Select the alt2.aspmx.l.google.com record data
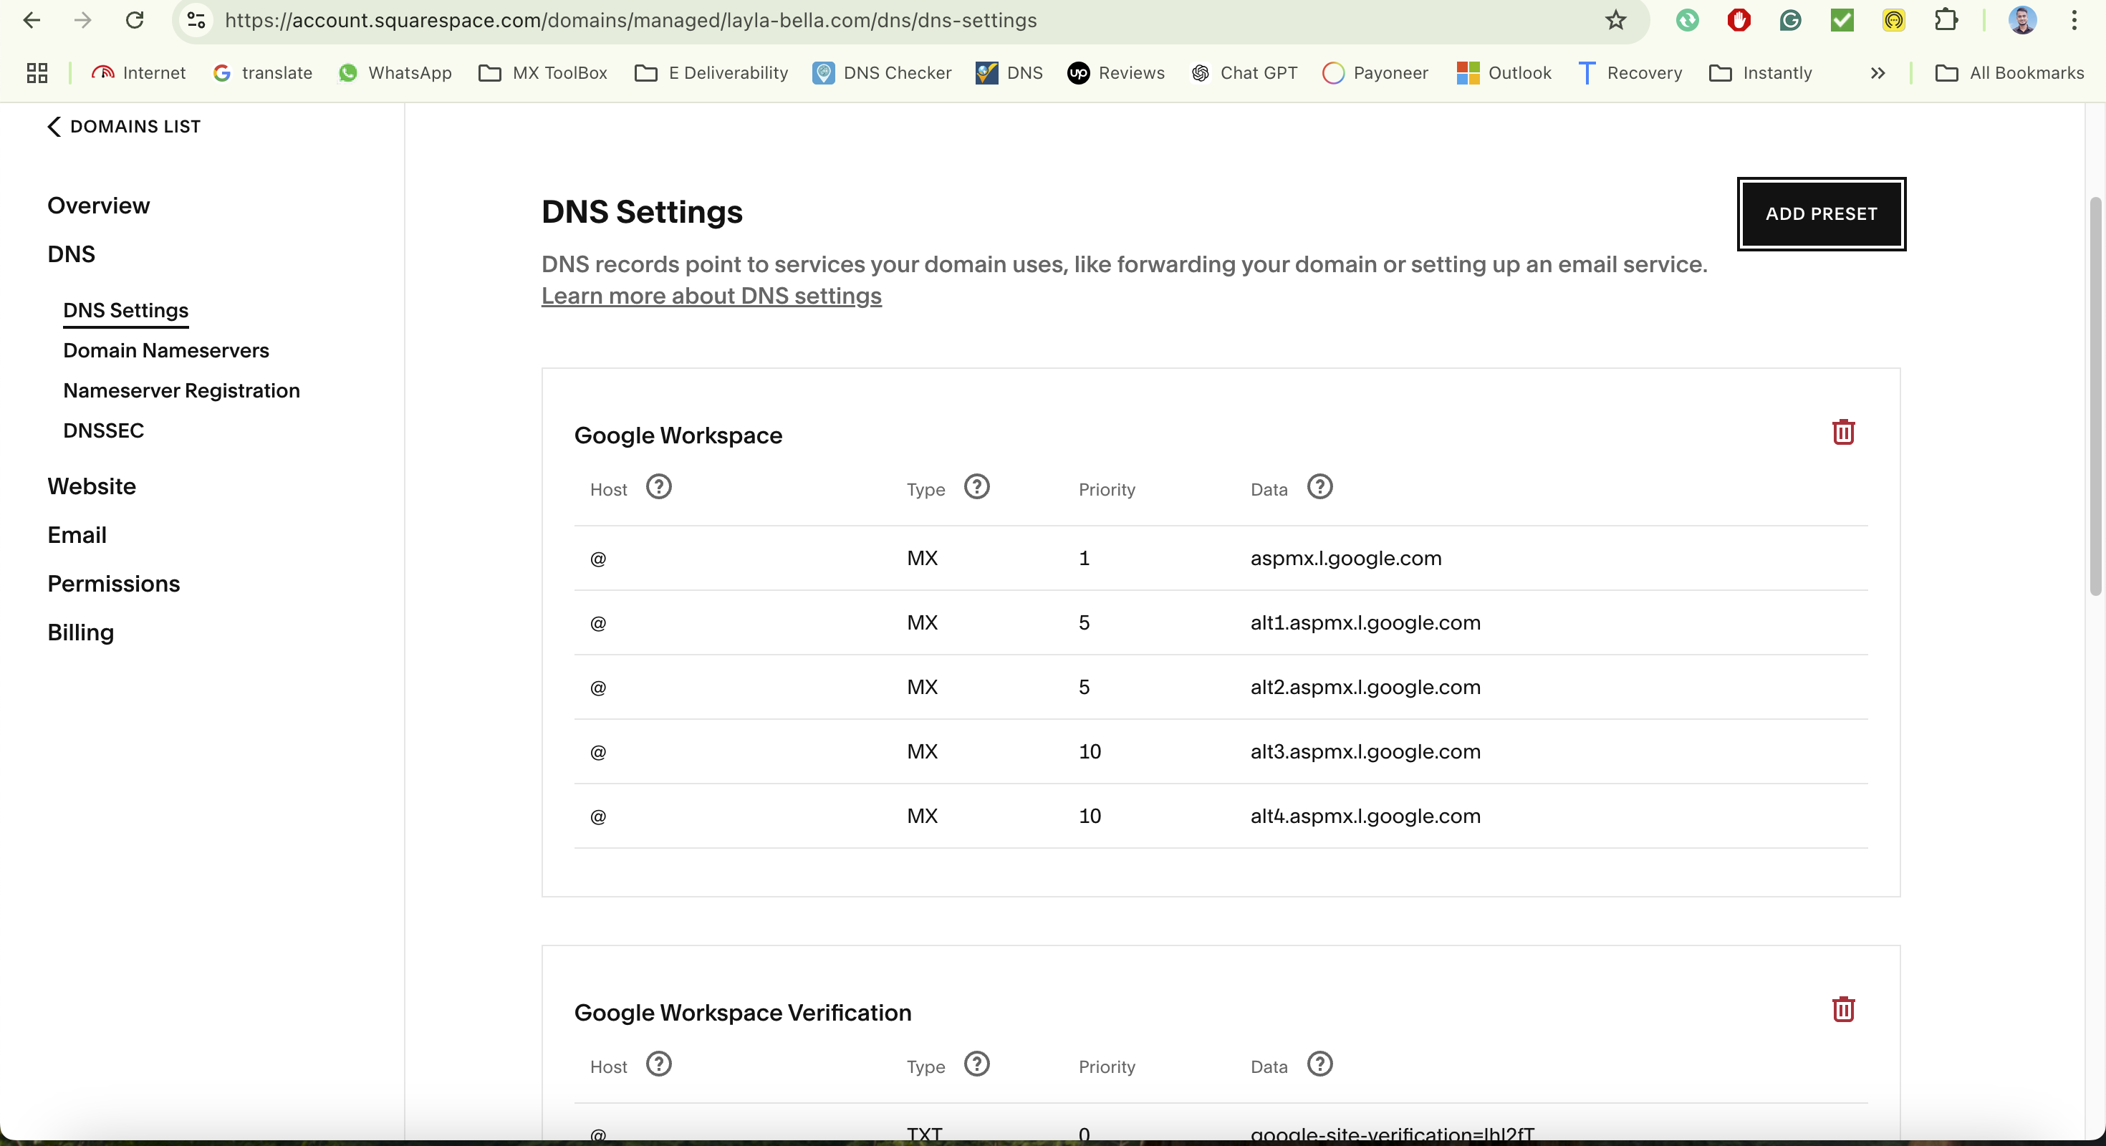 [1365, 688]
